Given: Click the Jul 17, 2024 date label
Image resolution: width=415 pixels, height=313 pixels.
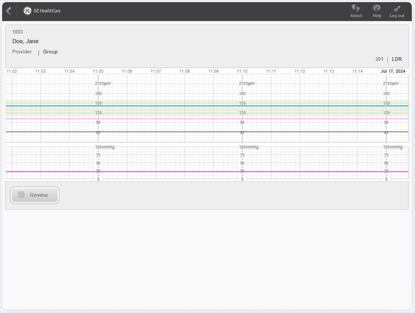Looking at the screenshot, I should pos(393,71).
